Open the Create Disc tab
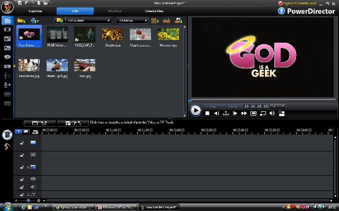The height and width of the screenshot is (211, 339). coord(155,11)
